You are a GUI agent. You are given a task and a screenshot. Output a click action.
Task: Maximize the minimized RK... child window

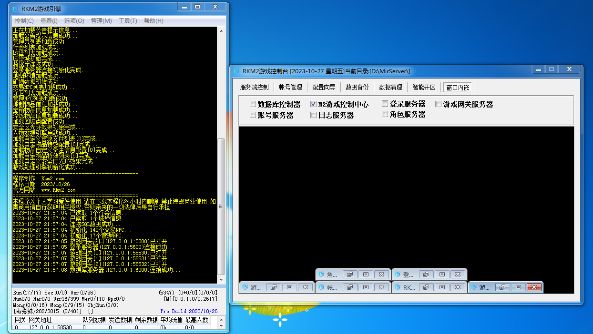(442, 287)
